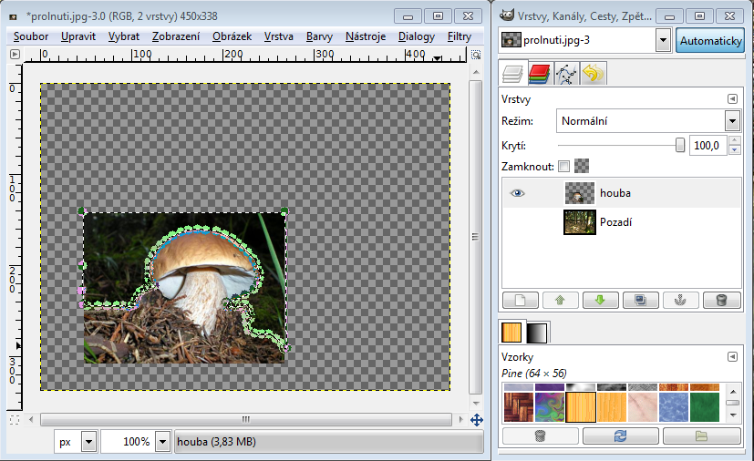This screenshot has width=754, height=461.
Task: Pick the green pattern swatch in Vzorky
Action: [705, 407]
